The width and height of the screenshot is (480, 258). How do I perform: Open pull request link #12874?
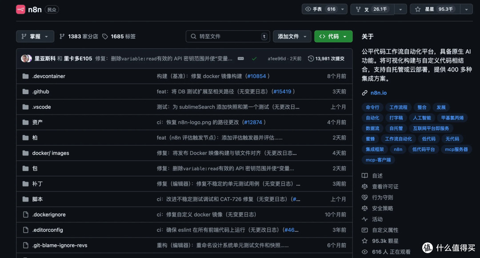[253, 122]
